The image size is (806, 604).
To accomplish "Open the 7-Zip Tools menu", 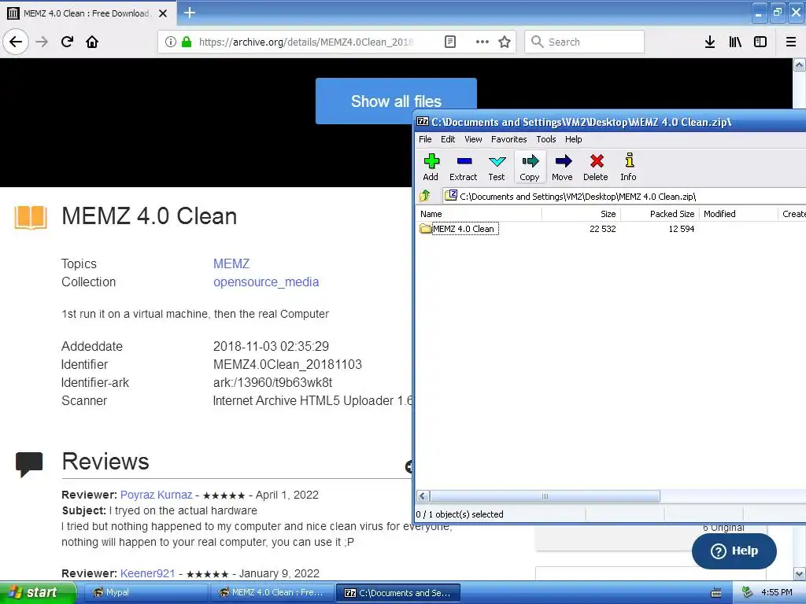I will pos(546,139).
